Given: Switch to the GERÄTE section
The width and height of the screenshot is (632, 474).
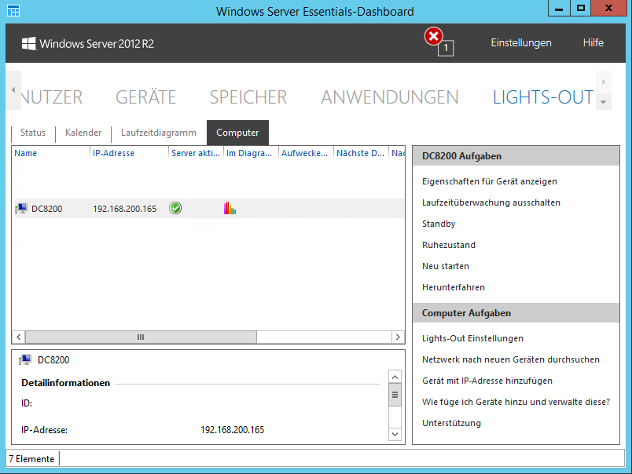Looking at the screenshot, I should 146,97.
